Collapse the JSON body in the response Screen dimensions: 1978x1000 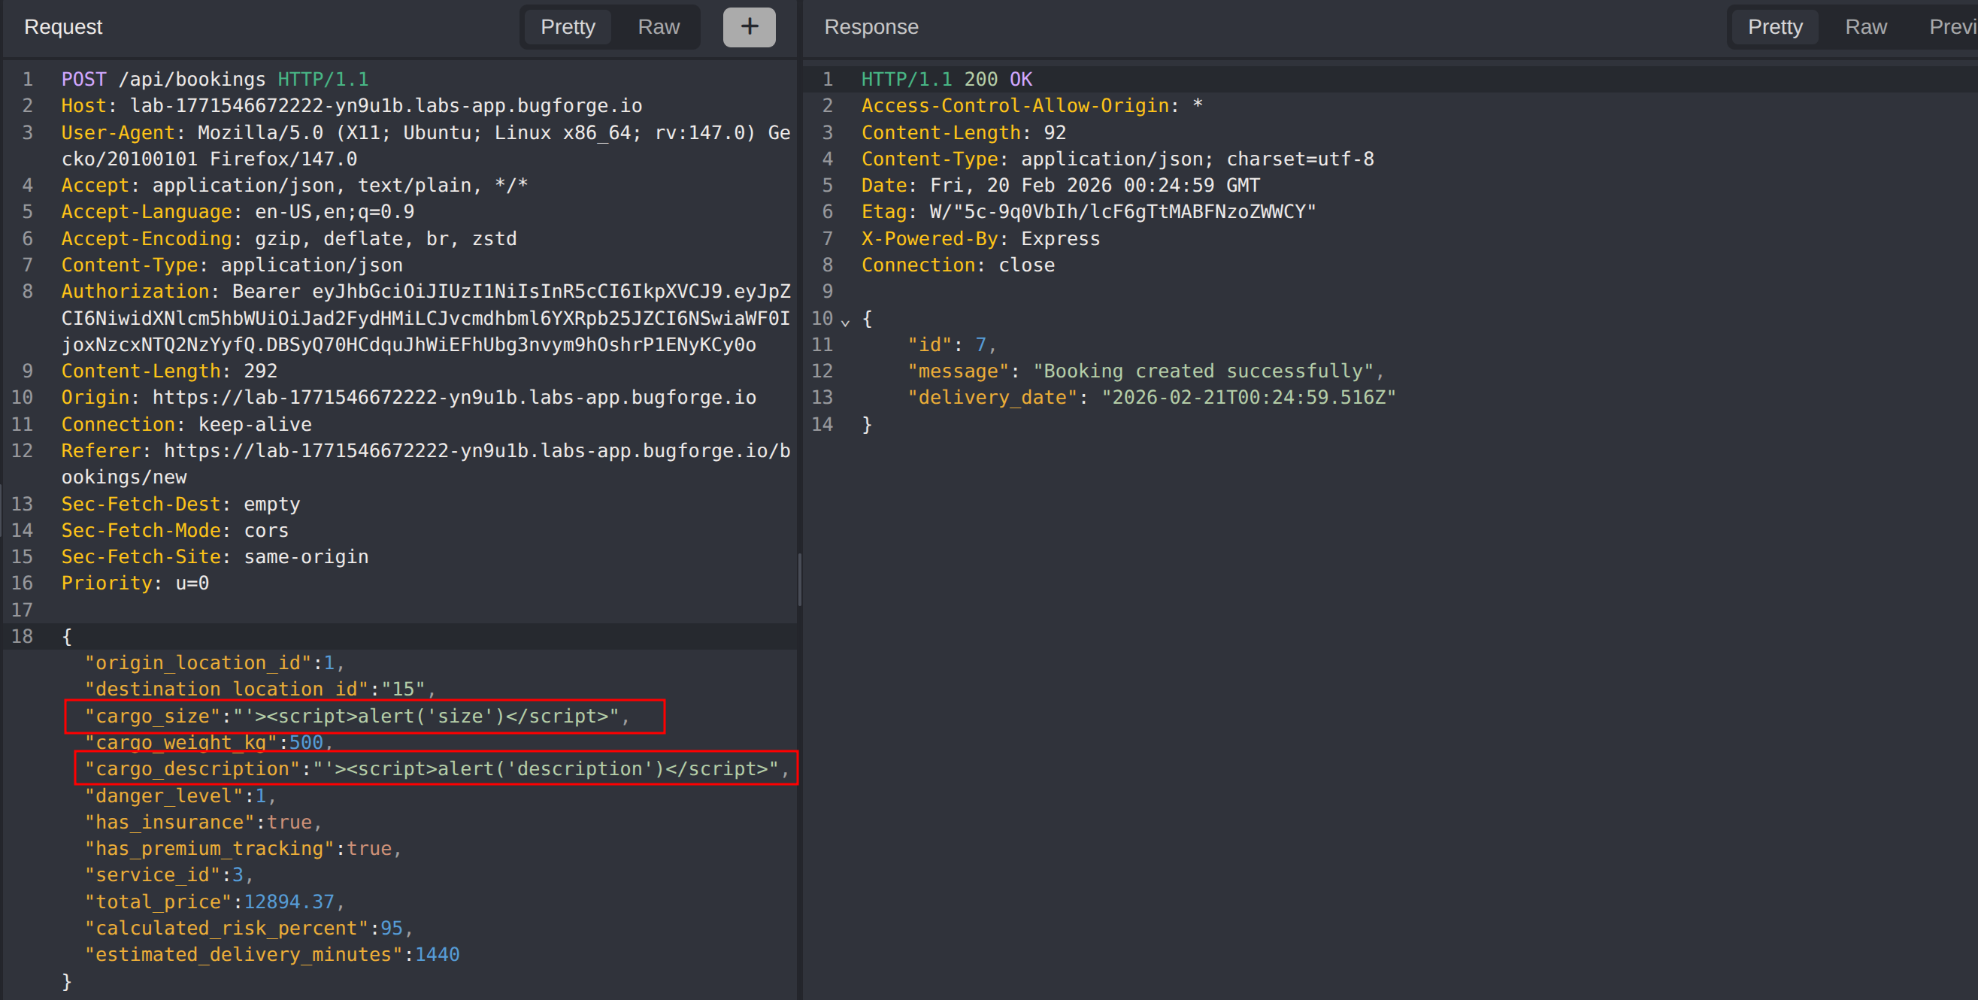pyautogui.click(x=846, y=321)
